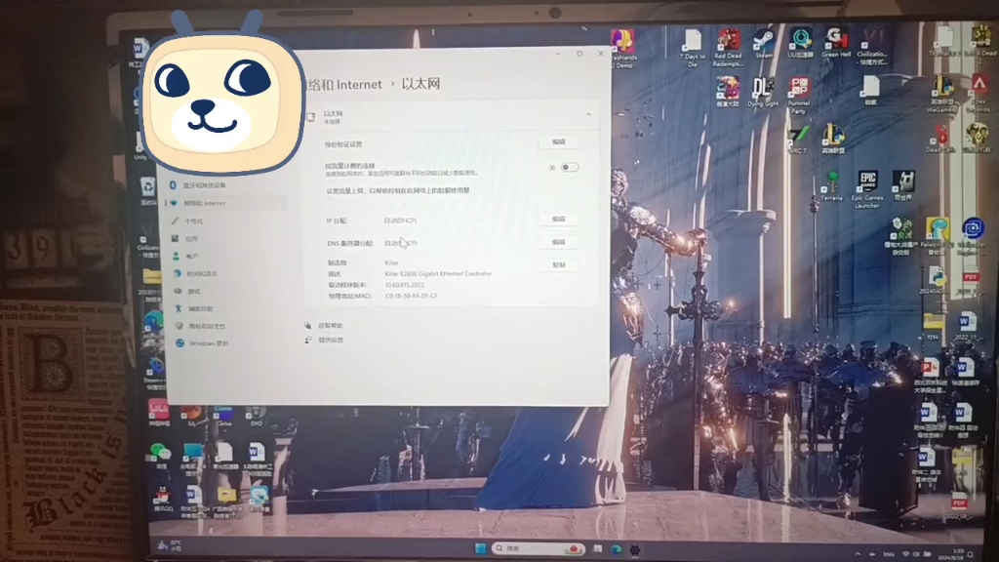
Task: Select 帐户 in Settings sidebar
Action: (192, 257)
